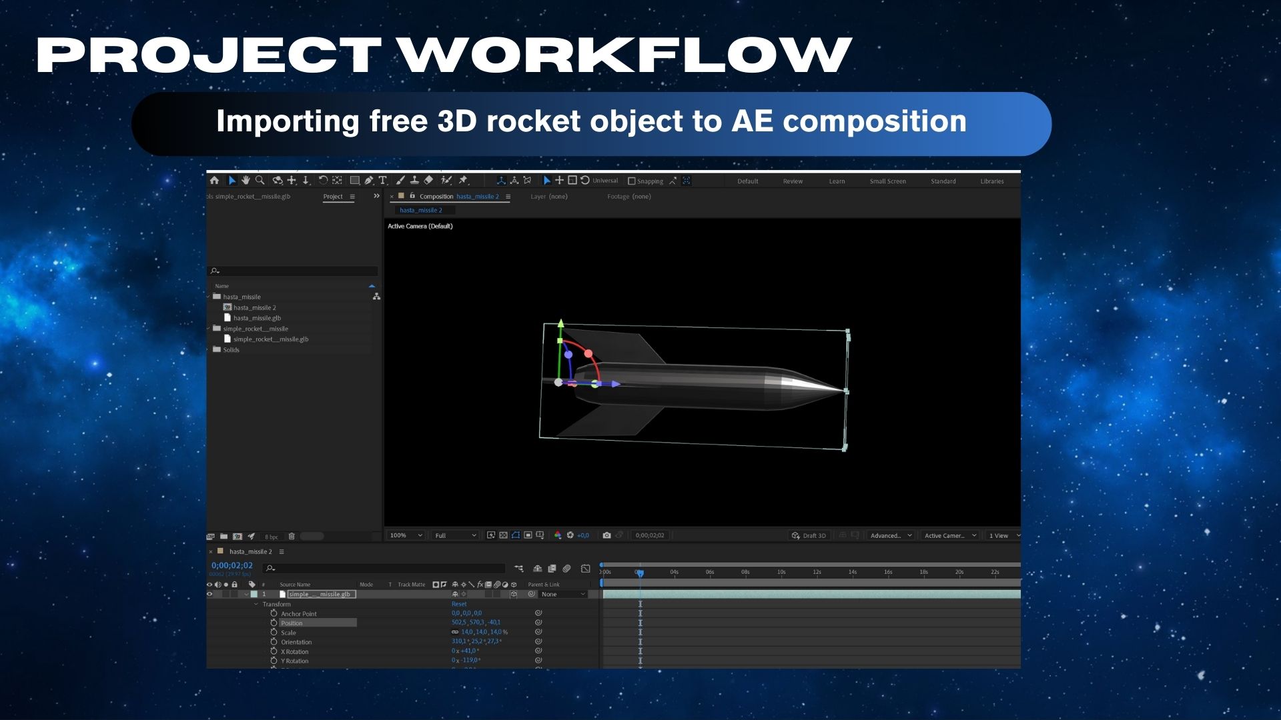Open the Active Camera view dropdown

[950, 535]
